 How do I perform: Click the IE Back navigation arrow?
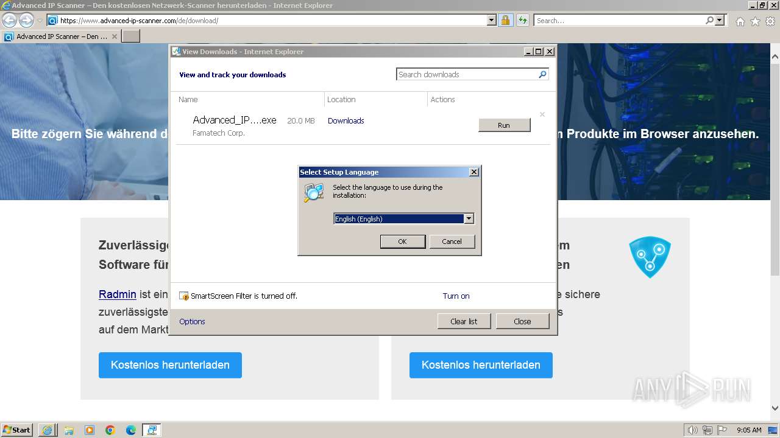point(9,20)
